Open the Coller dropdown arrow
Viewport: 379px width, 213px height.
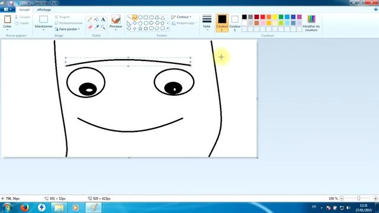7,30
